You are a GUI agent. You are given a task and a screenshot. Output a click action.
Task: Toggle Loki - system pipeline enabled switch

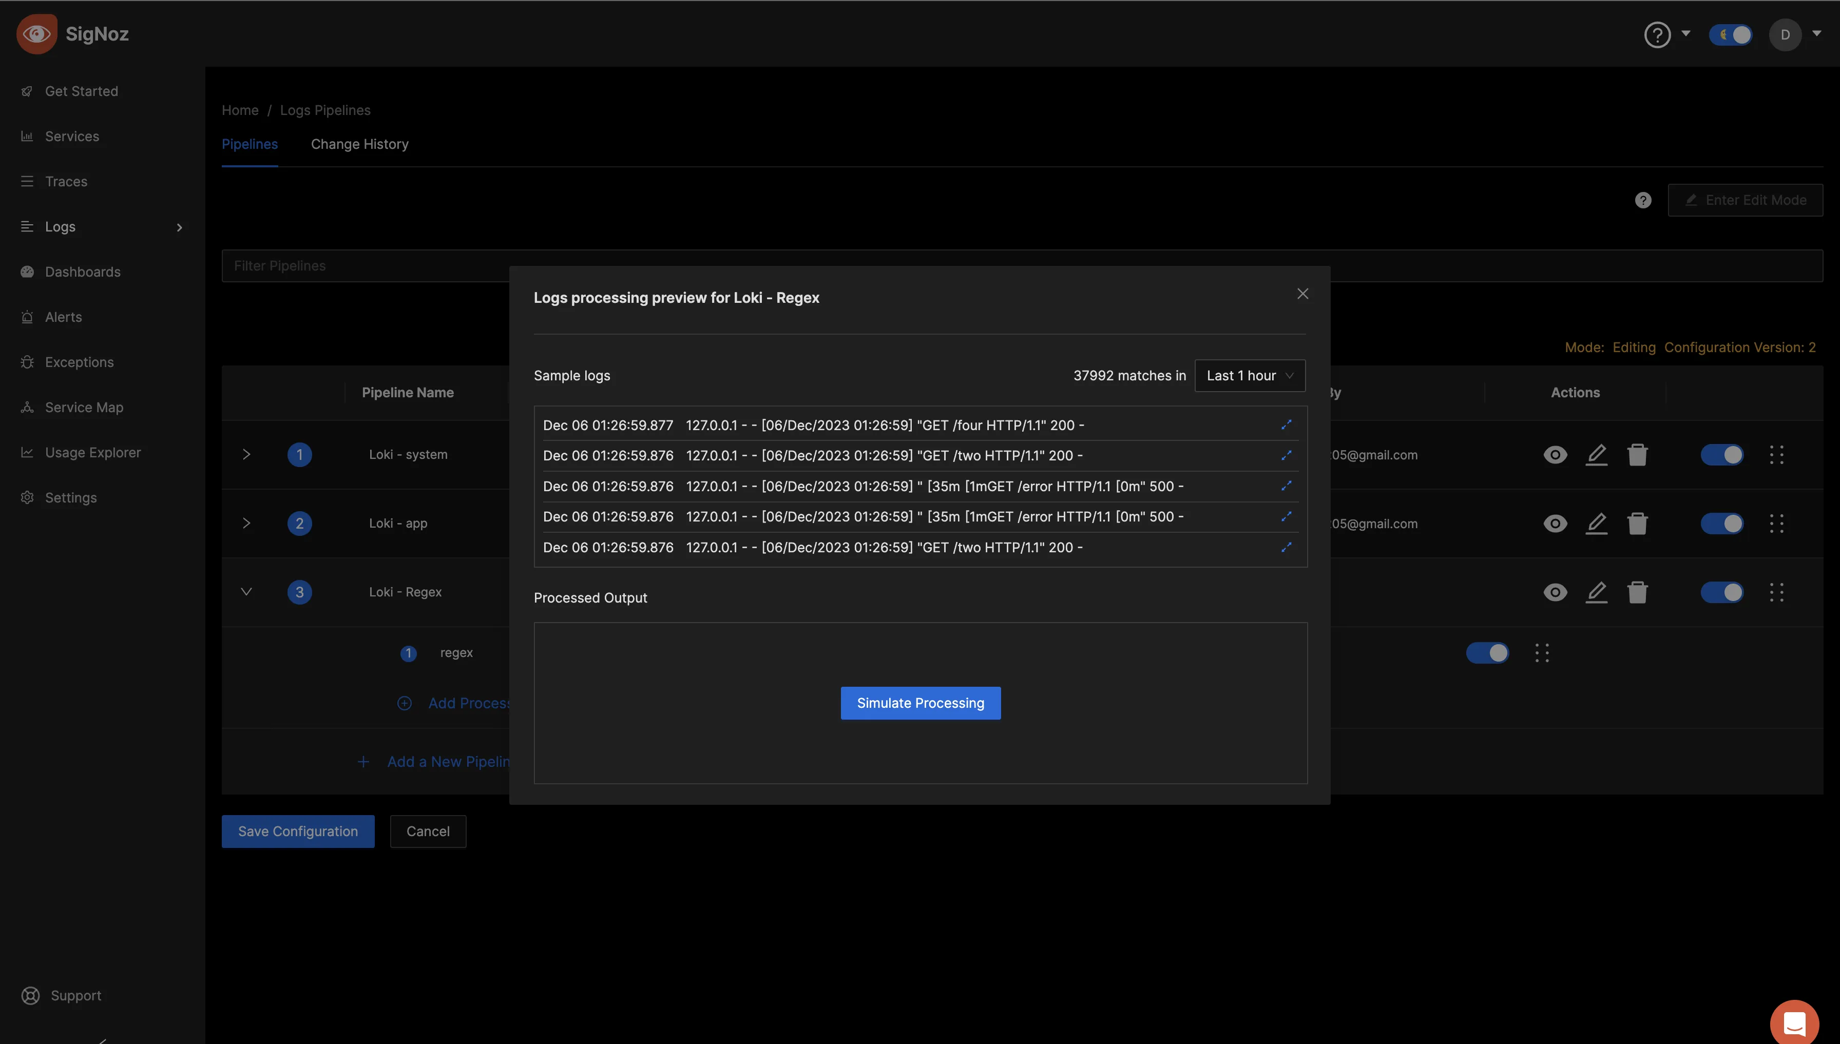pos(1722,455)
